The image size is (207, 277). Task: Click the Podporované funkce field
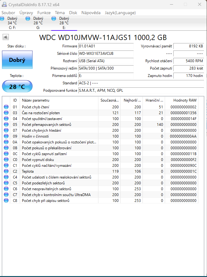(x=141, y=90)
